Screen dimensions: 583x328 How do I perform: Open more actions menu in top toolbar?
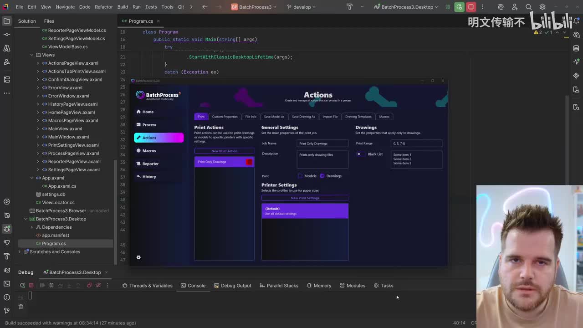click(482, 7)
